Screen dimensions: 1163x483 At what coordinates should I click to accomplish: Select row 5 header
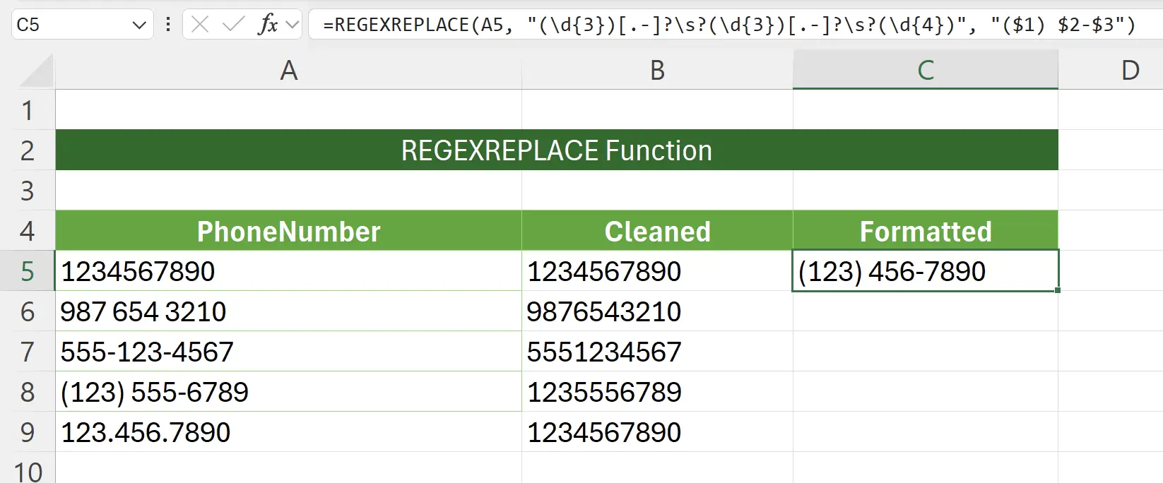28,271
